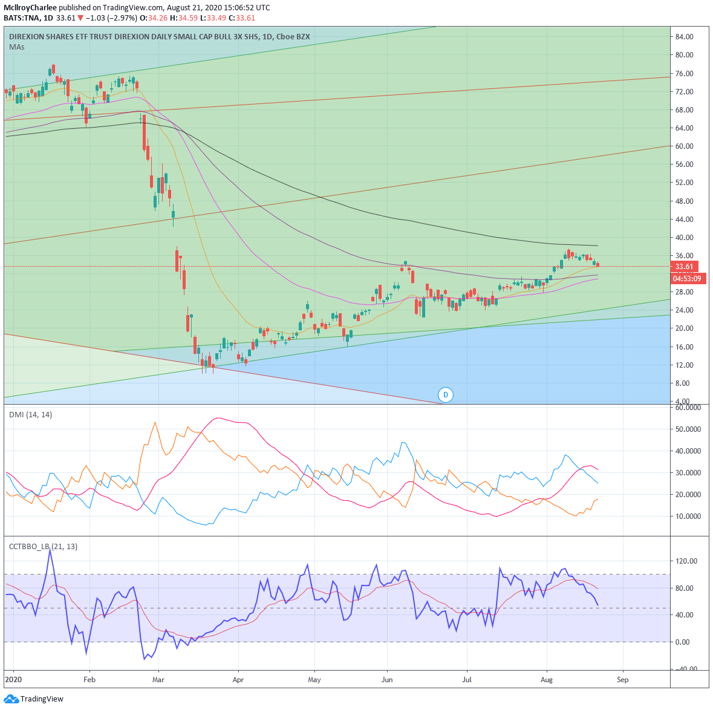
Task: Click the dividend 'D' marker on the chart
Action: tap(445, 395)
